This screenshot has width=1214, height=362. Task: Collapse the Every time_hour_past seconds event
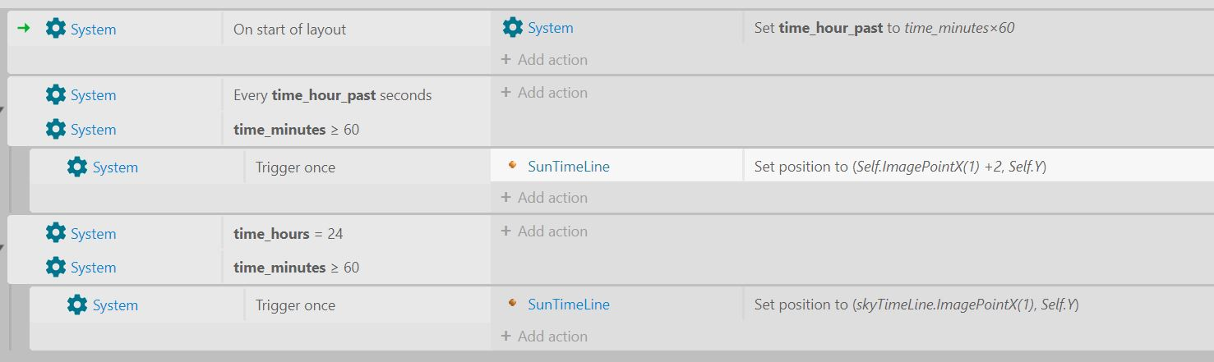click(2, 109)
